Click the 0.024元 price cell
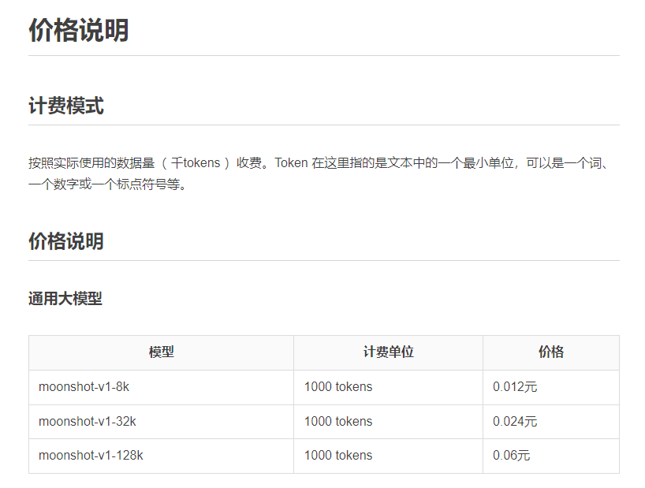Screen dimensions: 645x488 pos(551,422)
